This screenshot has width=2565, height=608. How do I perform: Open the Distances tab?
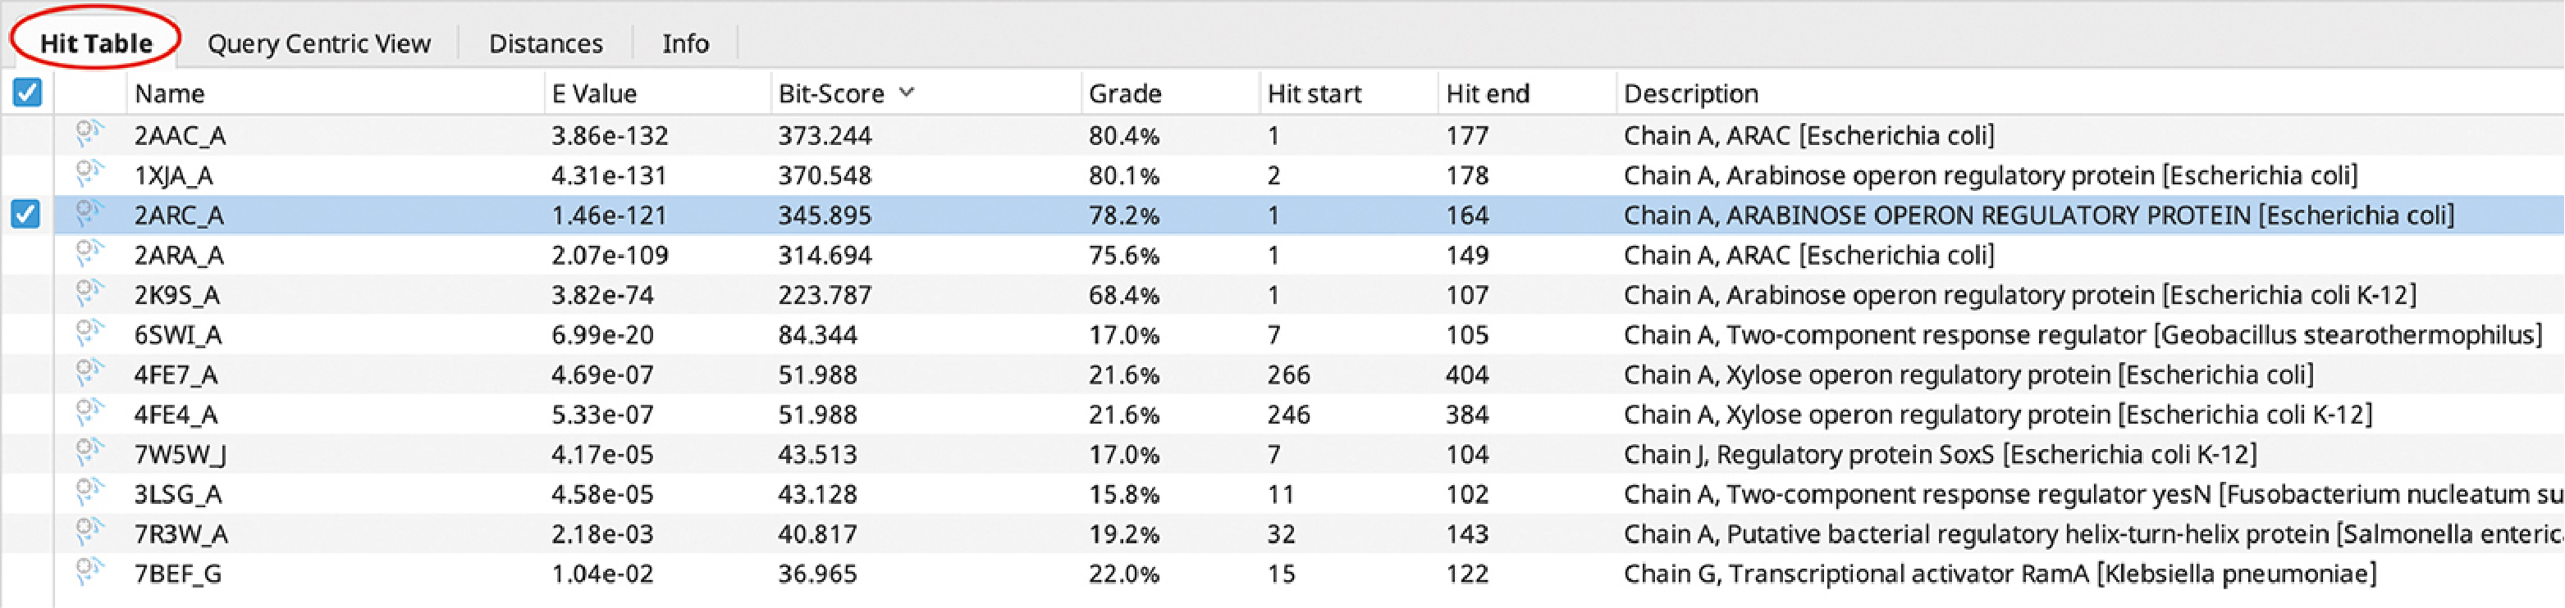pyautogui.click(x=546, y=43)
